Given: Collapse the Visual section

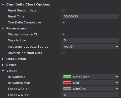Looking at the screenshot, I should 3,71.
